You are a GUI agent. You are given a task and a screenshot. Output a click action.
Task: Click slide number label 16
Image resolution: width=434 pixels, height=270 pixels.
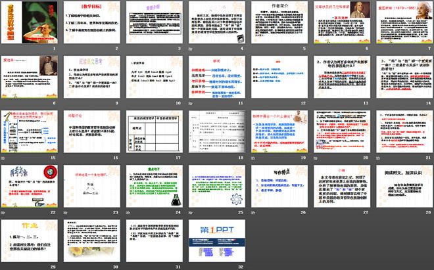coord(116,158)
